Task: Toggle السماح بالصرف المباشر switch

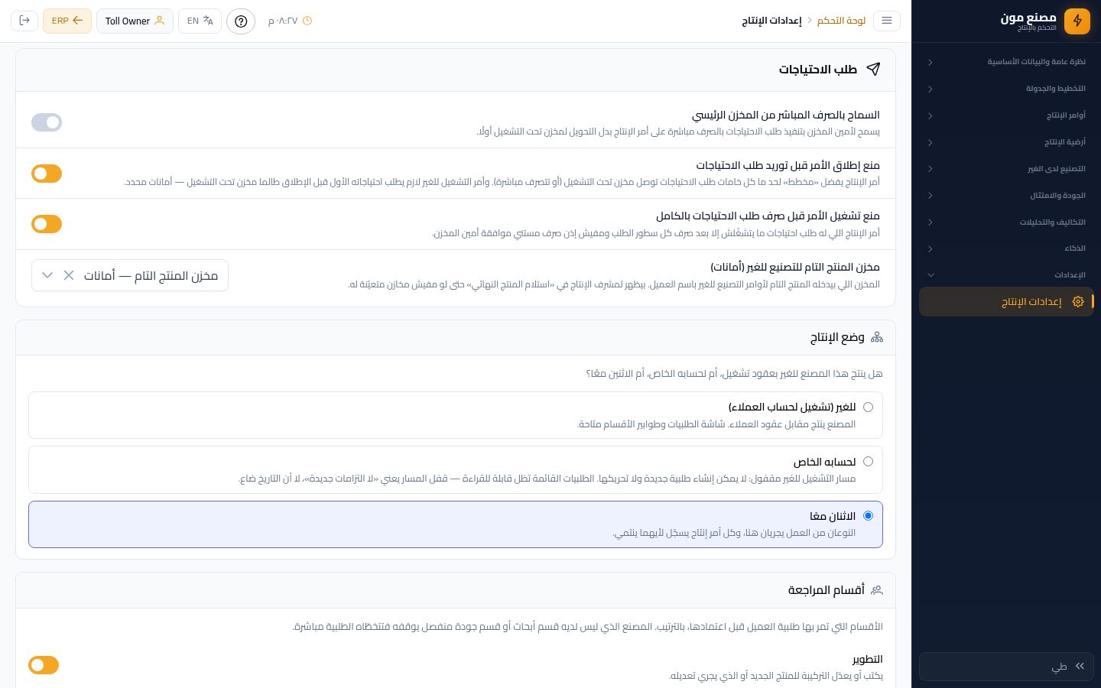Action: (x=47, y=122)
